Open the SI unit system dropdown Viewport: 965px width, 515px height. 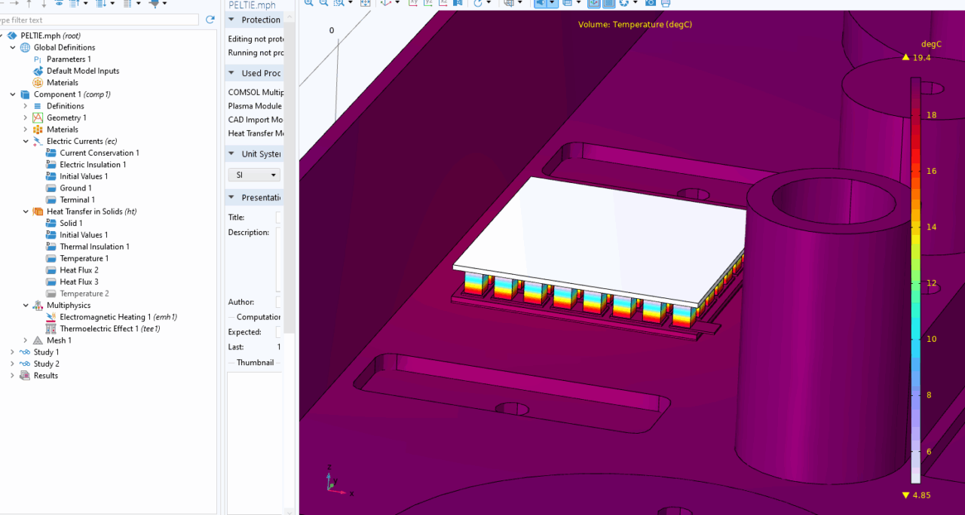254,175
